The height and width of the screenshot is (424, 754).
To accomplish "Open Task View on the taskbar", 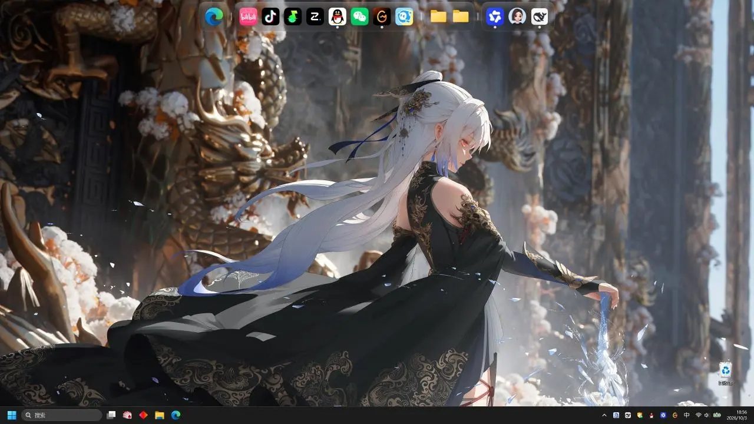I will 111,415.
